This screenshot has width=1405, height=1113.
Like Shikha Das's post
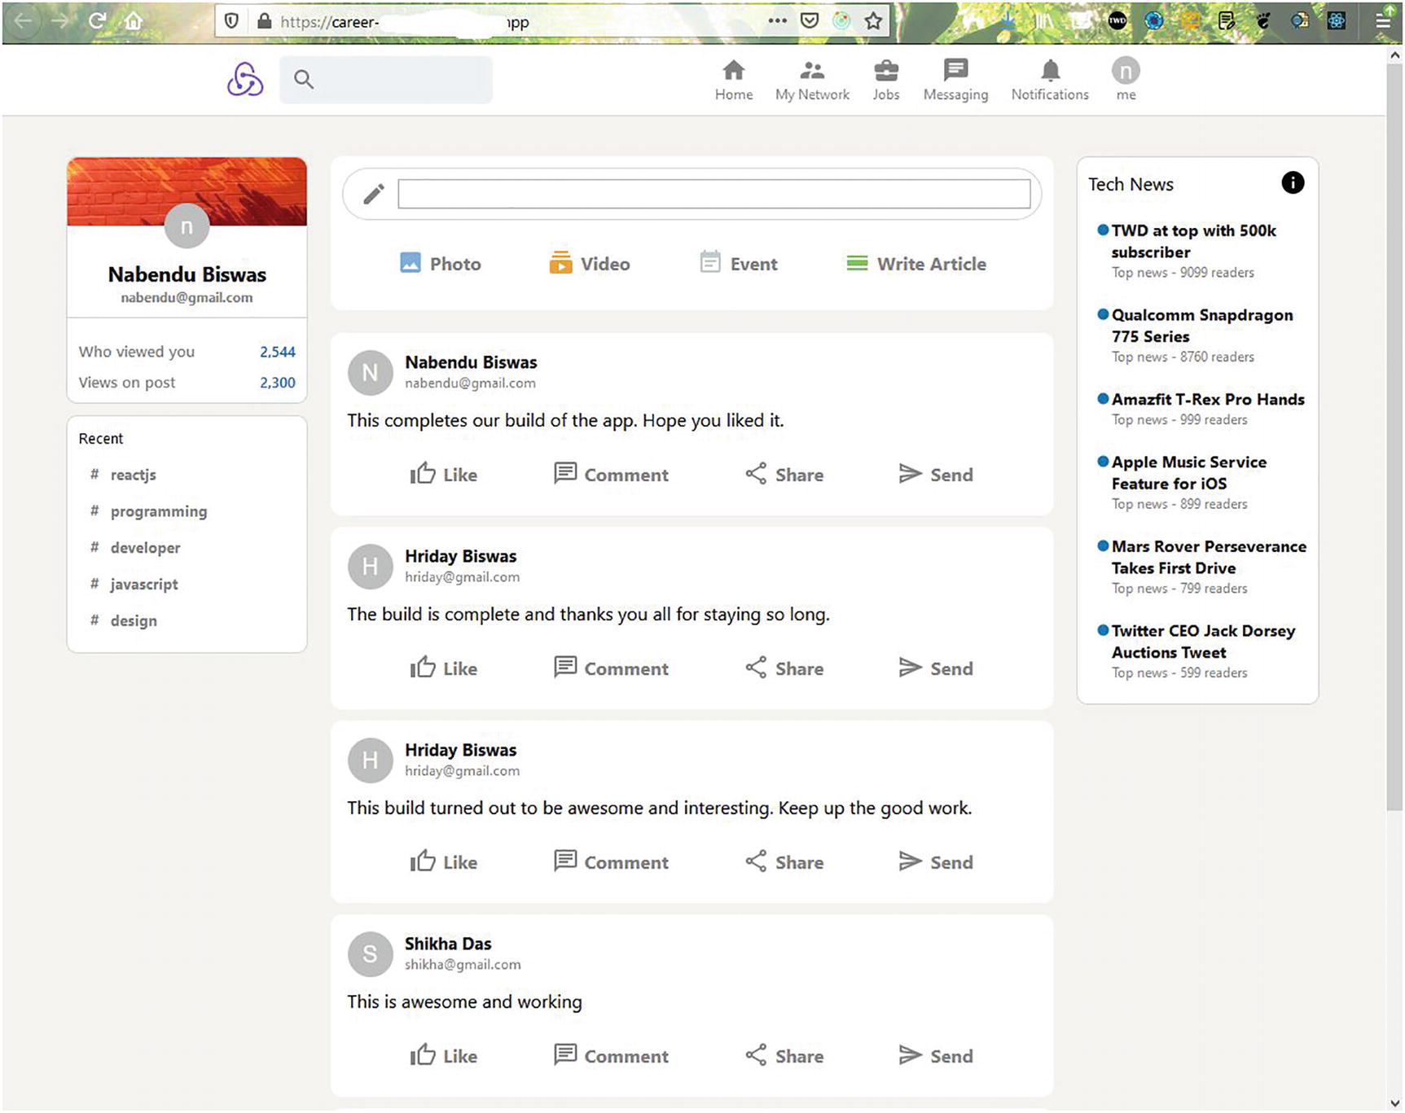pyautogui.click(x=443, y=1056)
